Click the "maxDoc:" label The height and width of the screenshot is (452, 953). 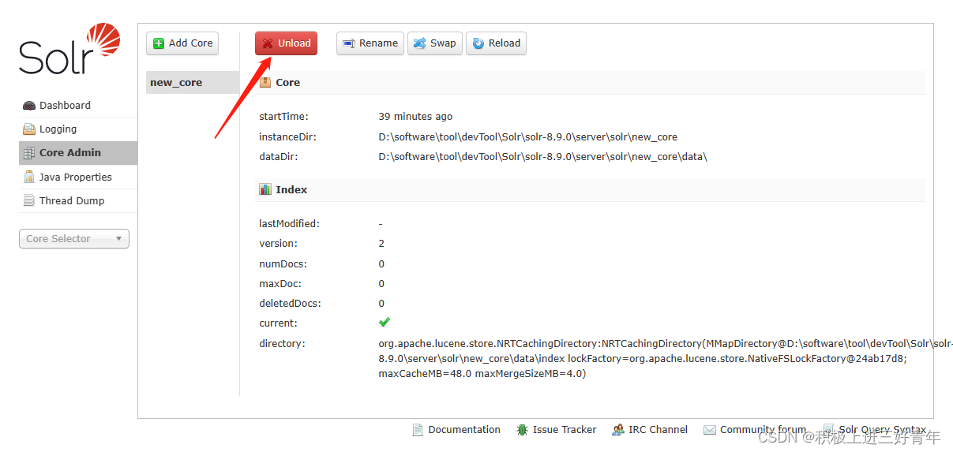280,284
